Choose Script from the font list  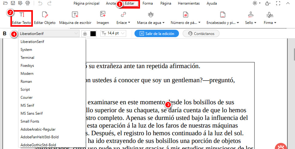(52, 90)
